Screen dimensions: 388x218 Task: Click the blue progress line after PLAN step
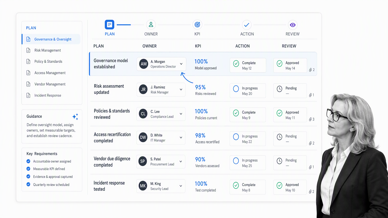click(x=124, y=25)
